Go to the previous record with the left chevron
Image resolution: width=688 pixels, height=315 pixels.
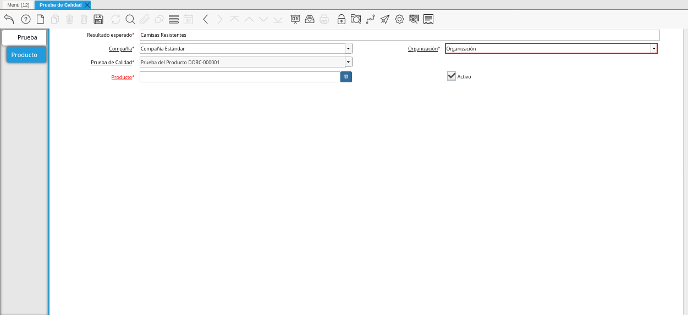(205, 19)
